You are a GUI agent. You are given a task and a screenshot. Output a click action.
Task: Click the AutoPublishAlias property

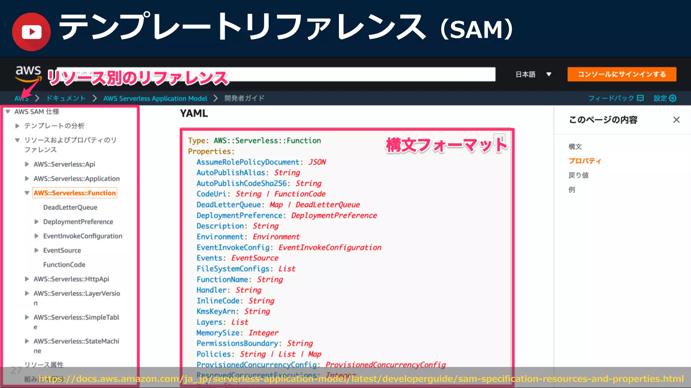click(x=231, y=173)
